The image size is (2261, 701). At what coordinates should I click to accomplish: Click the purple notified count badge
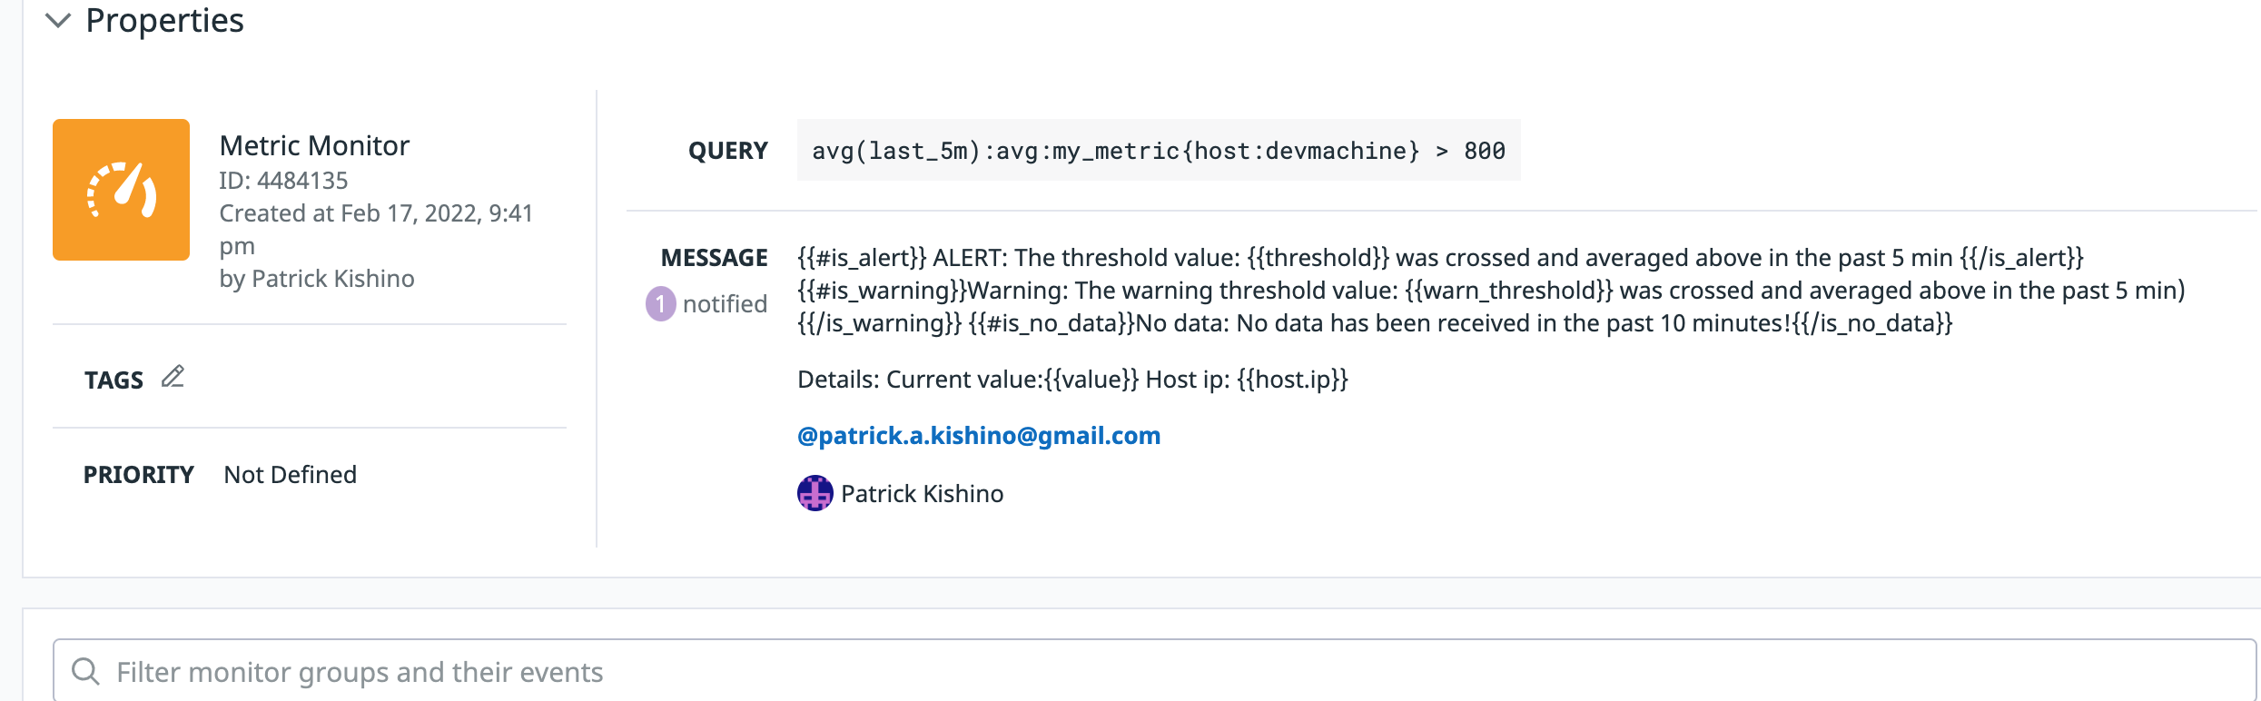(660, 304)
